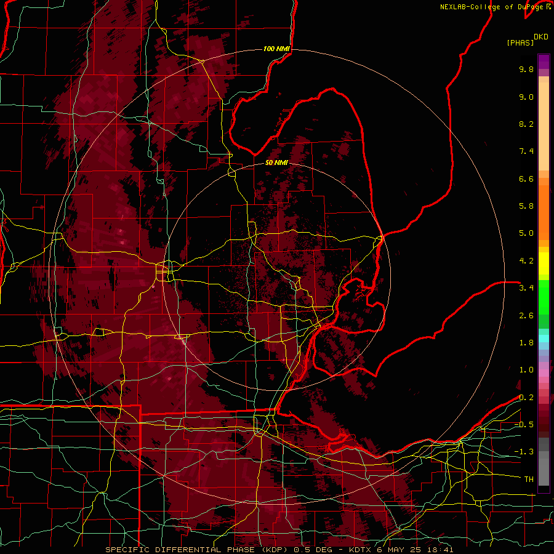Click the 9.0 value on the scale
The image size is (554, 554).
(x=526, y=97)
